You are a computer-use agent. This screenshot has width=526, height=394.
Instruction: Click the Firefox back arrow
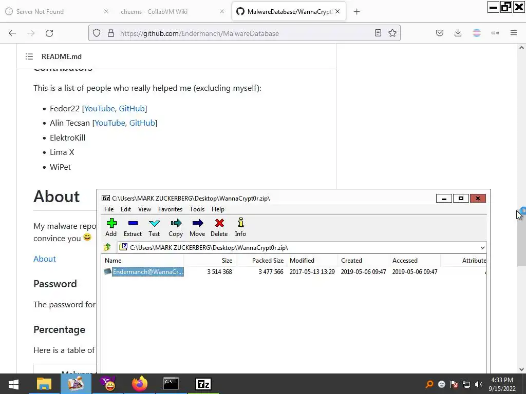12,33
